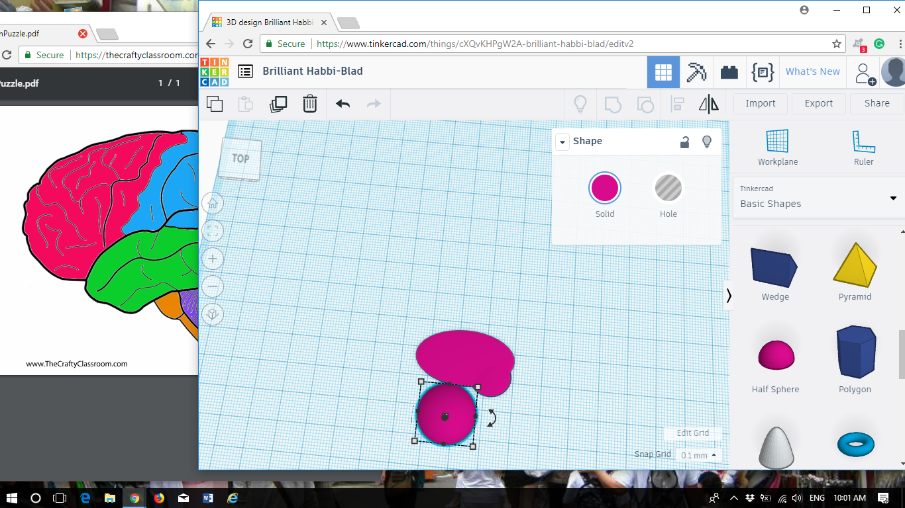Click the browser back arrow in Tinkercad window
The height and width of the screenshot is (508, 905).
pos(211,44)
